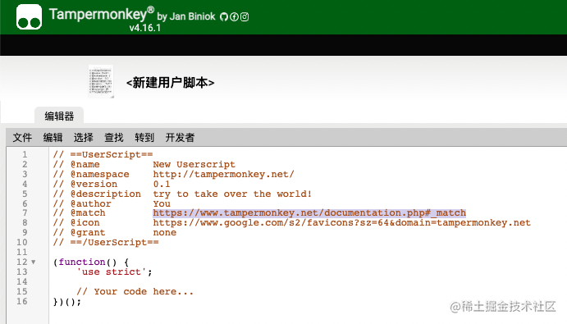Click the @namespace URL http://tampermonkey.net/
Screen dimensions: 567x324
223,174
